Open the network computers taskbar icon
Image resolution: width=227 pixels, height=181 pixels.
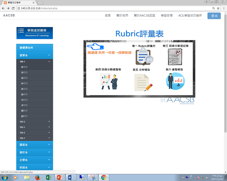[x=82, y=177]
